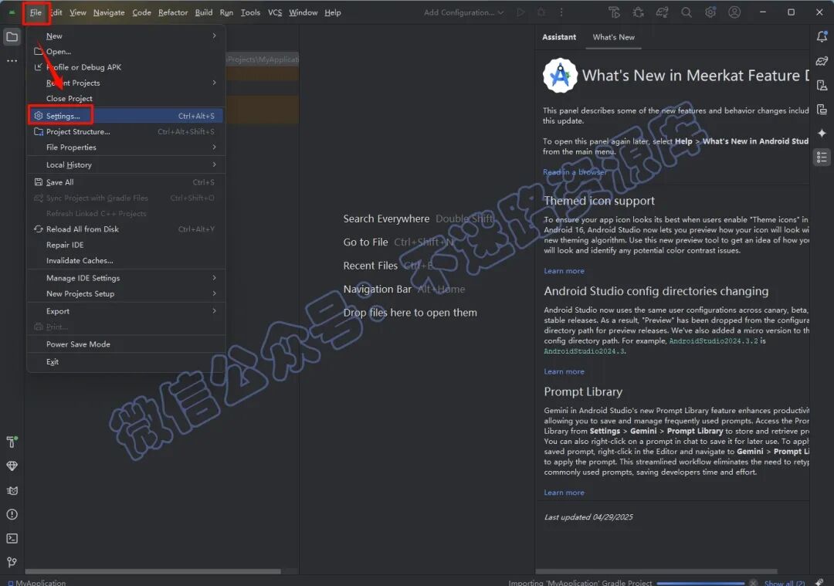
Task: Open the Tools menu
Action: coord(250,12)
